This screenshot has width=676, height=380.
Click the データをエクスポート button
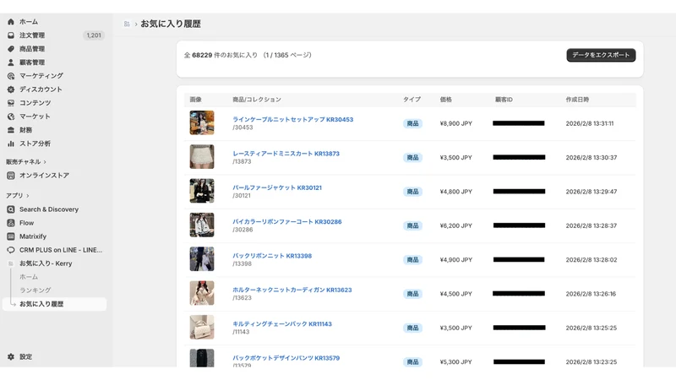coord(601,55)
